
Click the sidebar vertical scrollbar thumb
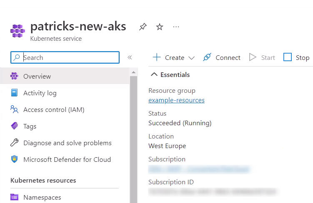133,139
